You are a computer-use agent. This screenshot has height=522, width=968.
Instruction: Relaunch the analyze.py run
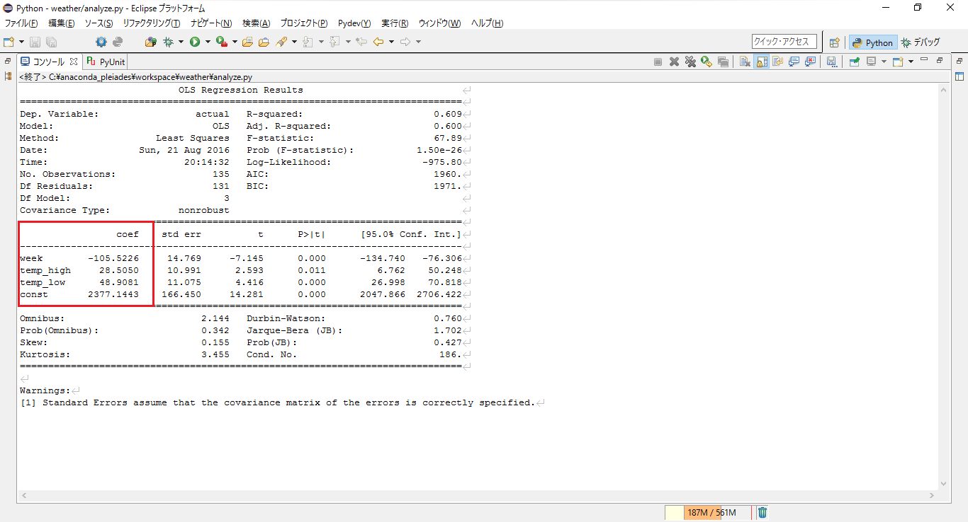click(707, 62)
